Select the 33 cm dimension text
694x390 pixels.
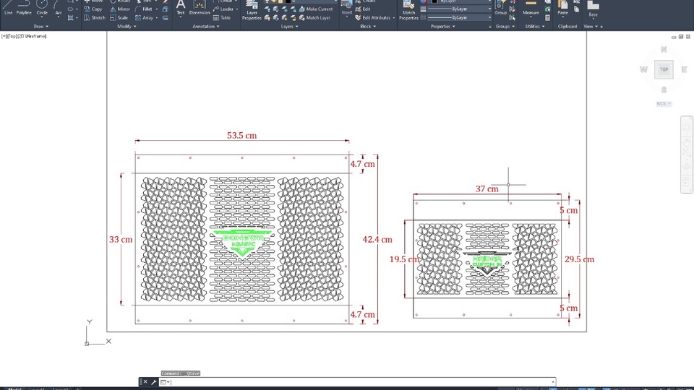pos(121,239)
